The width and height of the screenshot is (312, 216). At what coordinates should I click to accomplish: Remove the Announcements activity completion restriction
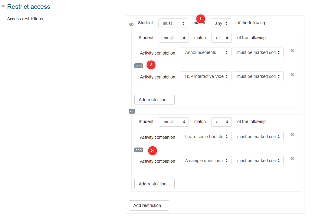(292, 51)
